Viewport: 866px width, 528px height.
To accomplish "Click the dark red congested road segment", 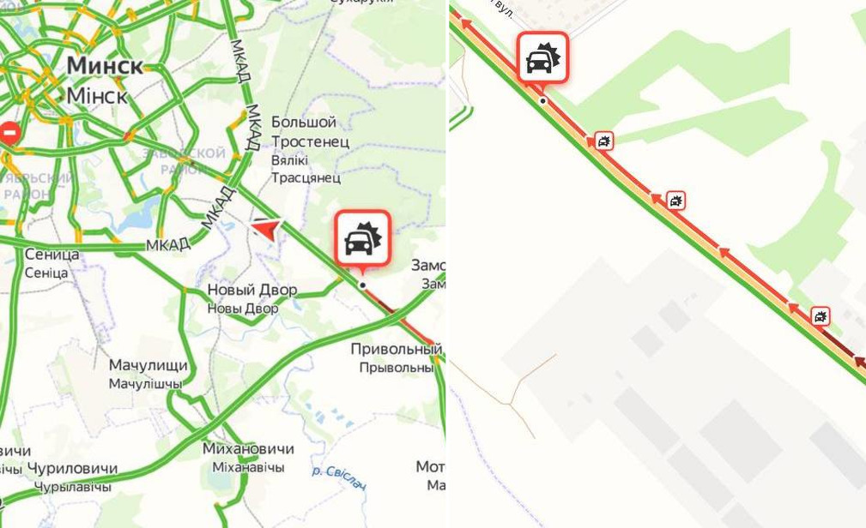I will pos(844,346).
